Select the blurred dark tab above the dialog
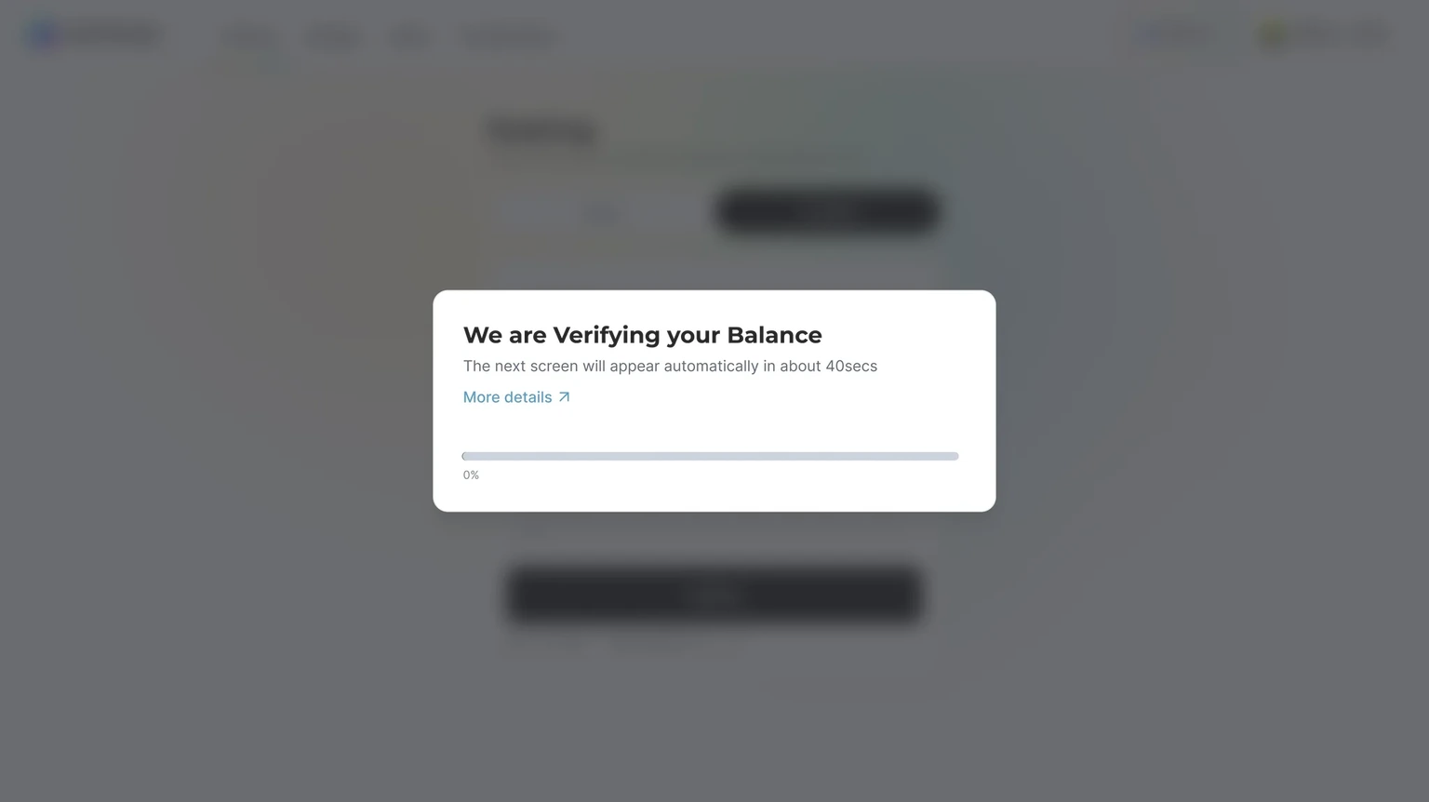Image resolution: width=1429 pixels, height=802 pixels. coord(827,211)
